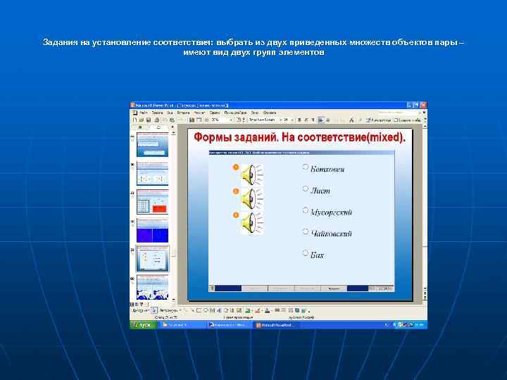Image resolution: width=507 pixels, height=380 pixels.
Task: Select the Лист radio button
Action: (306, 189)
